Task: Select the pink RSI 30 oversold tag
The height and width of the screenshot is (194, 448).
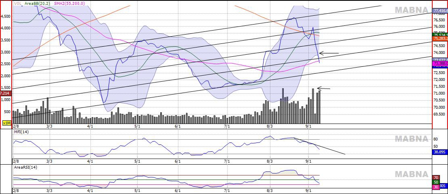Action: click(x=436, y=187)
